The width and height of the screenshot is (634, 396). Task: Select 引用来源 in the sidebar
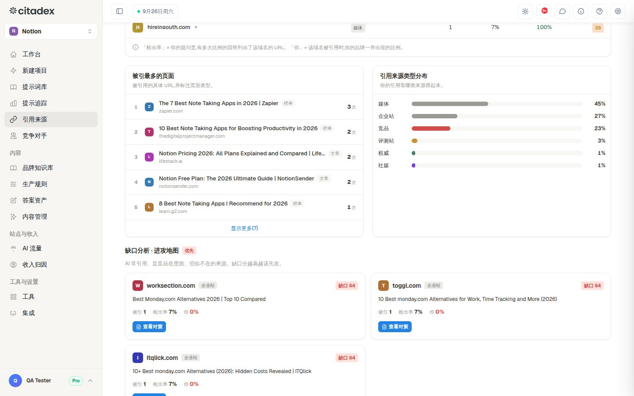pyautogui.click(x=51, y=119)
